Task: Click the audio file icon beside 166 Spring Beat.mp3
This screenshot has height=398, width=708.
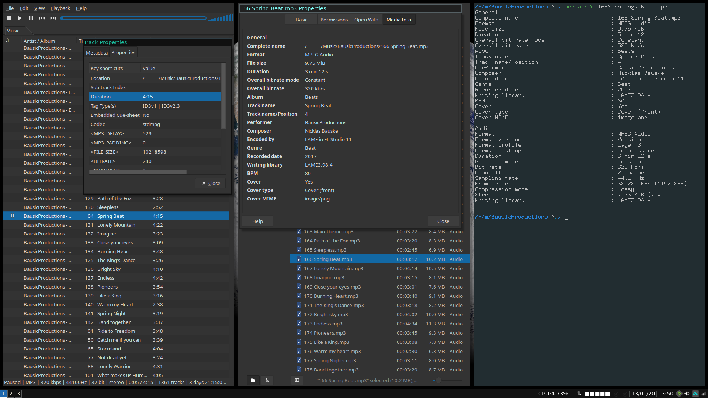Action: pos(299,259)
